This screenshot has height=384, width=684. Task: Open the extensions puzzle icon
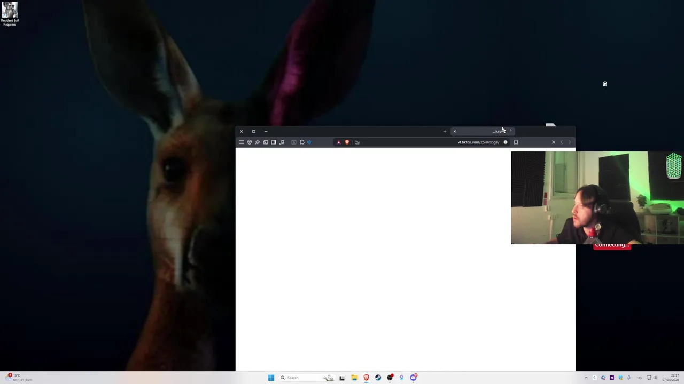(302, 142)
